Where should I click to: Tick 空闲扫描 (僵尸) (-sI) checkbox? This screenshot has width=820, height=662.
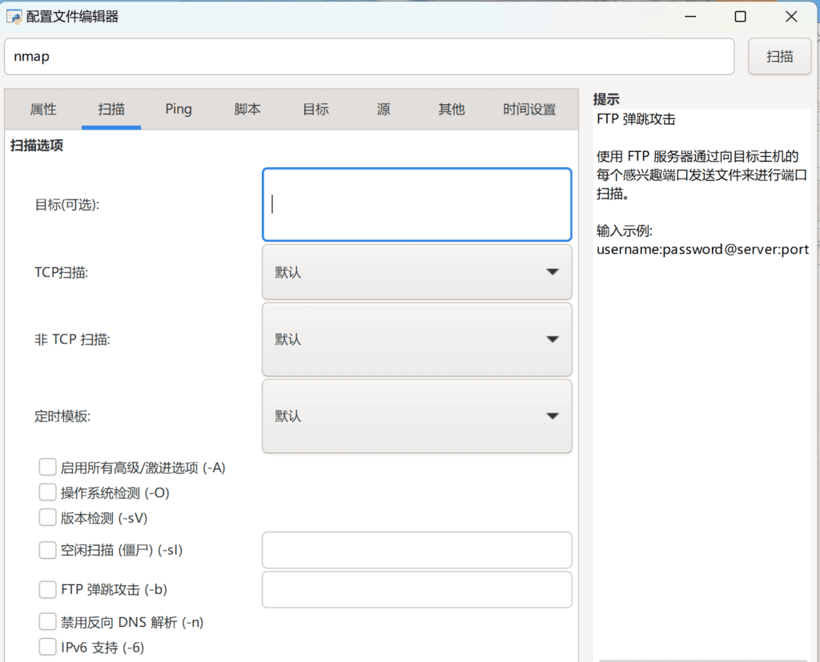(x=47, y=550)
